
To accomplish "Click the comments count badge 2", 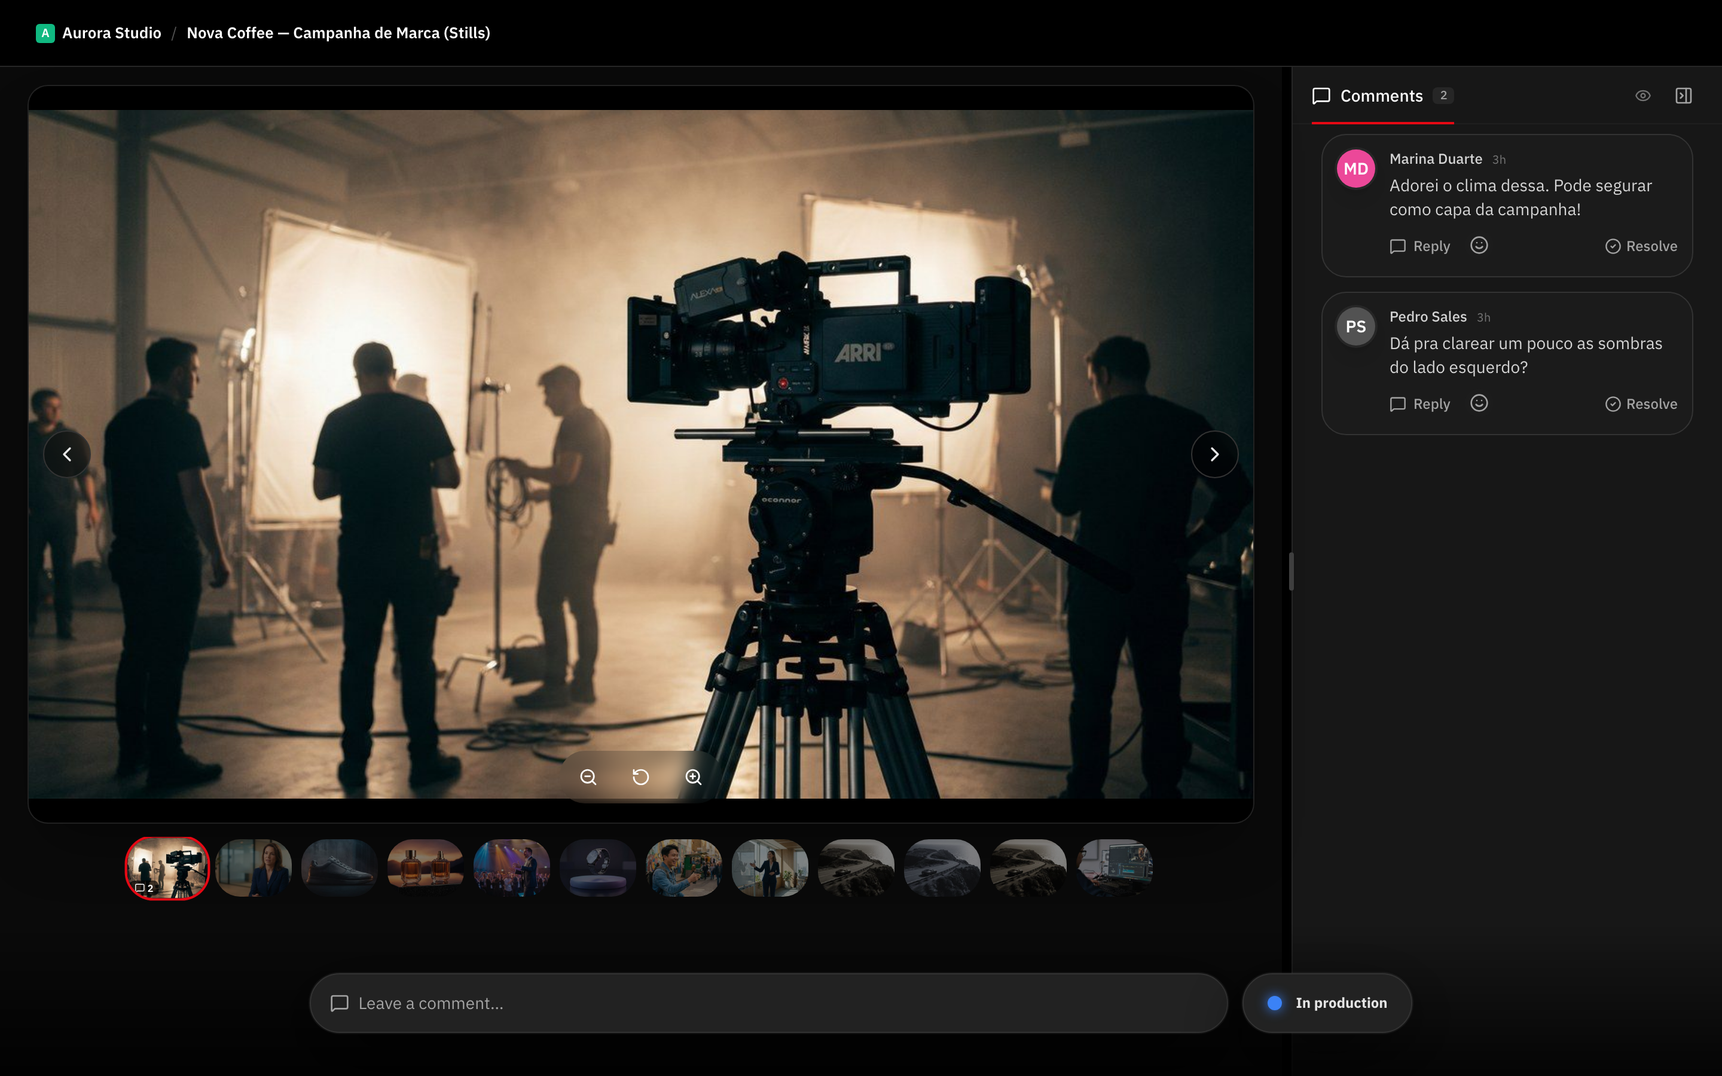I will tap(1443, 96).
